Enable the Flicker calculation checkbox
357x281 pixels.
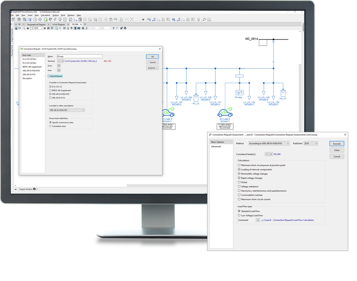tap(239, 182)
